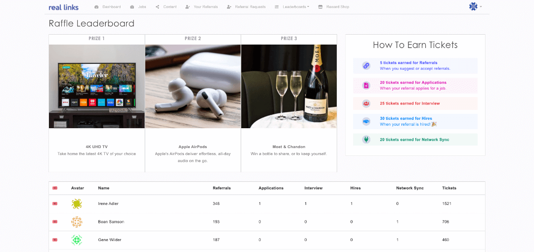Visit the Reward Shop
534x252 pixels.
click(x=333, y=7)
